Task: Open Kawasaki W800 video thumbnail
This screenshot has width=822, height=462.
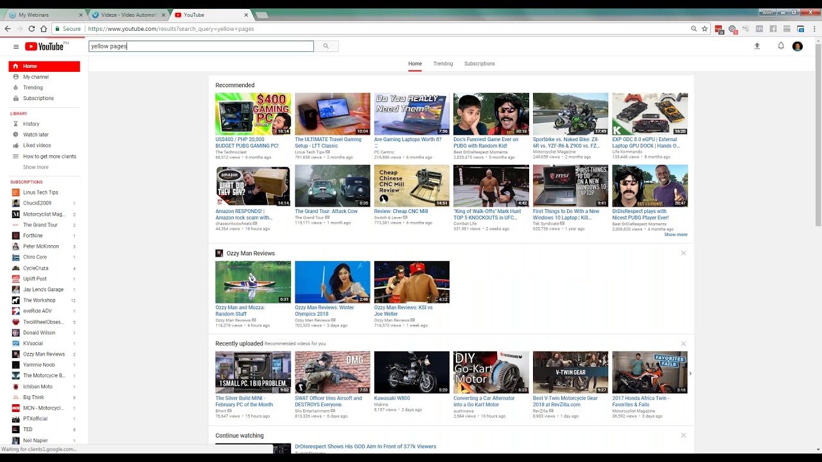Action: click(x=412, y=372)
